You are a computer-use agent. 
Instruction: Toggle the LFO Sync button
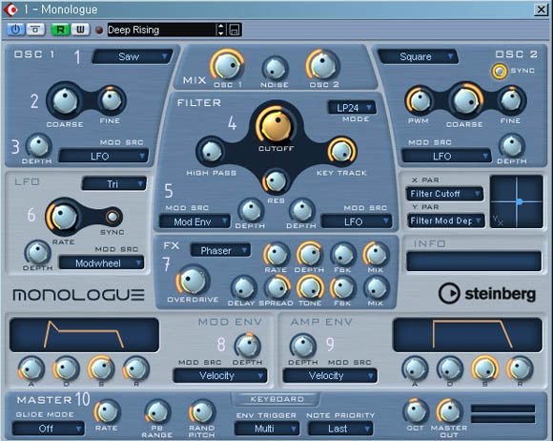tap(113, 217)
